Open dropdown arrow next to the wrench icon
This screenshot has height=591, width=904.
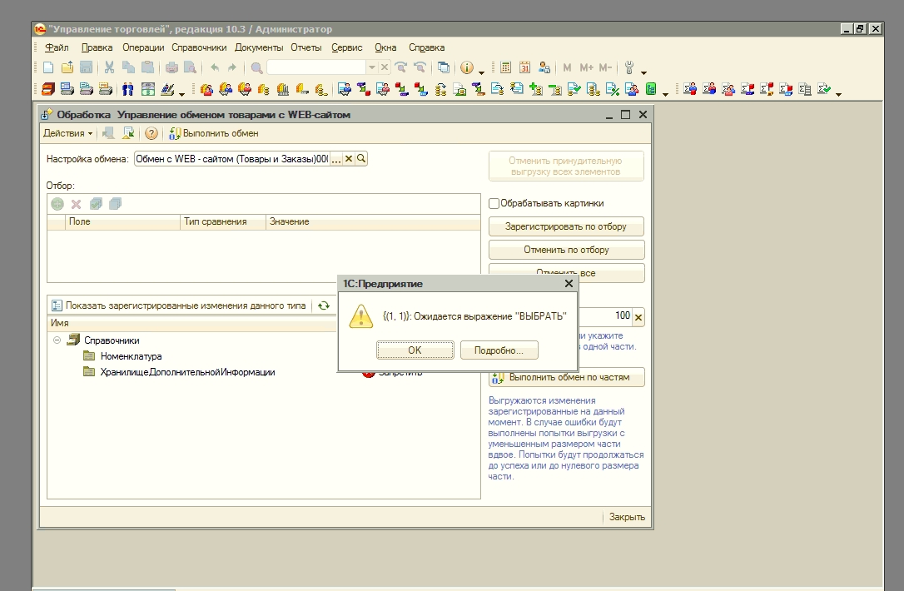(644, 72)
